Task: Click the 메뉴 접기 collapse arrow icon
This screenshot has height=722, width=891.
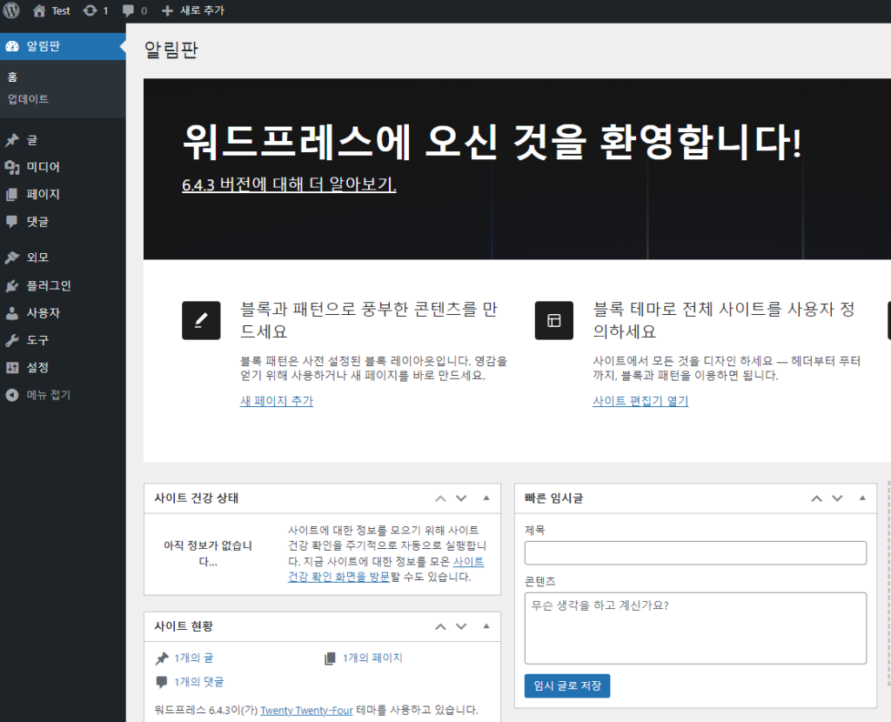Action: tap(12, 395)
